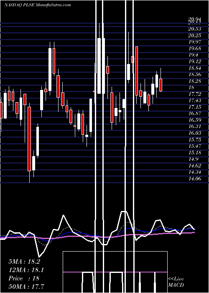Click the 15.18 price axis label

click(195, 153)
